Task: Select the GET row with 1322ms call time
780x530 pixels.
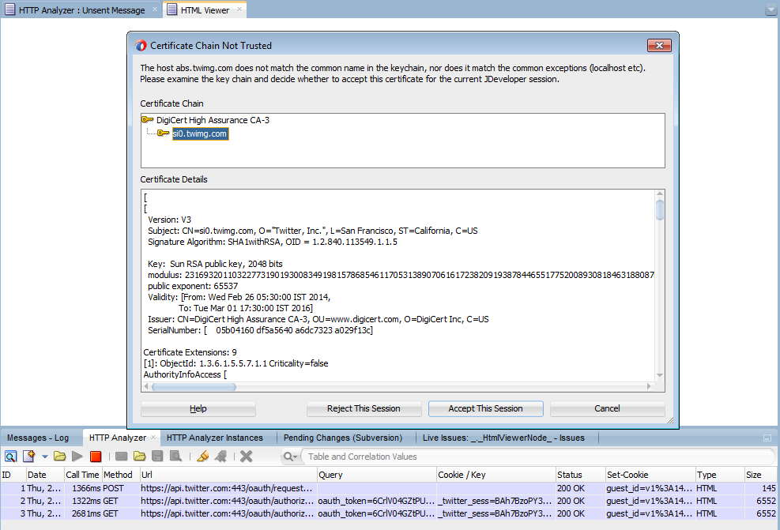Action: 389,501
